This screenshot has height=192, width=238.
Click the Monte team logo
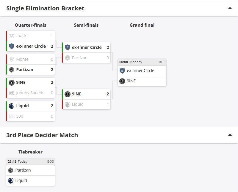point(12,59)
